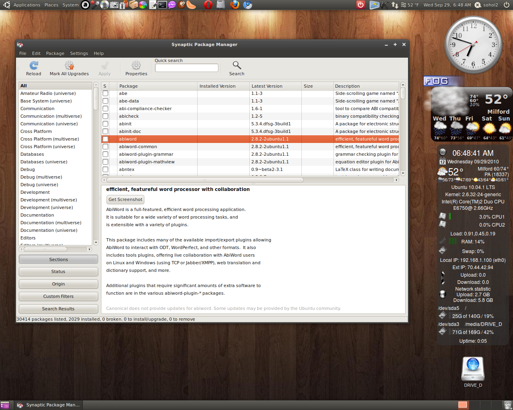Image resolution: width=513 pixels, height=410 pixels.
Task: Open the Places panel menu
Action: 51,5
